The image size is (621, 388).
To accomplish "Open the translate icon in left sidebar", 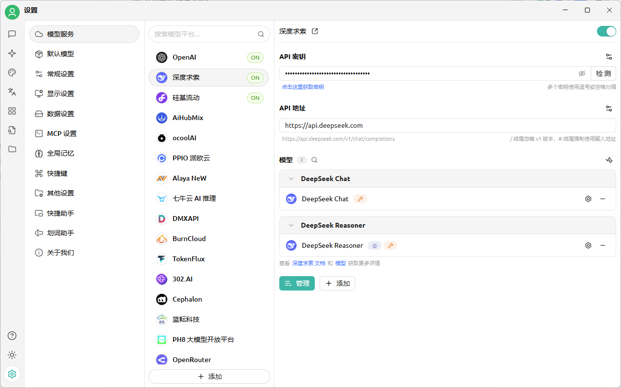I will (12, 92).
